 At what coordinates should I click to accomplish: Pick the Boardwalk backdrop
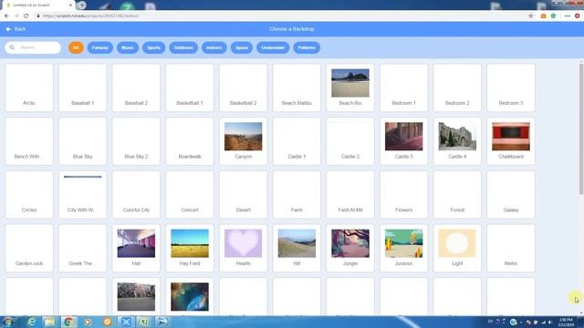(x=190, y=141)
